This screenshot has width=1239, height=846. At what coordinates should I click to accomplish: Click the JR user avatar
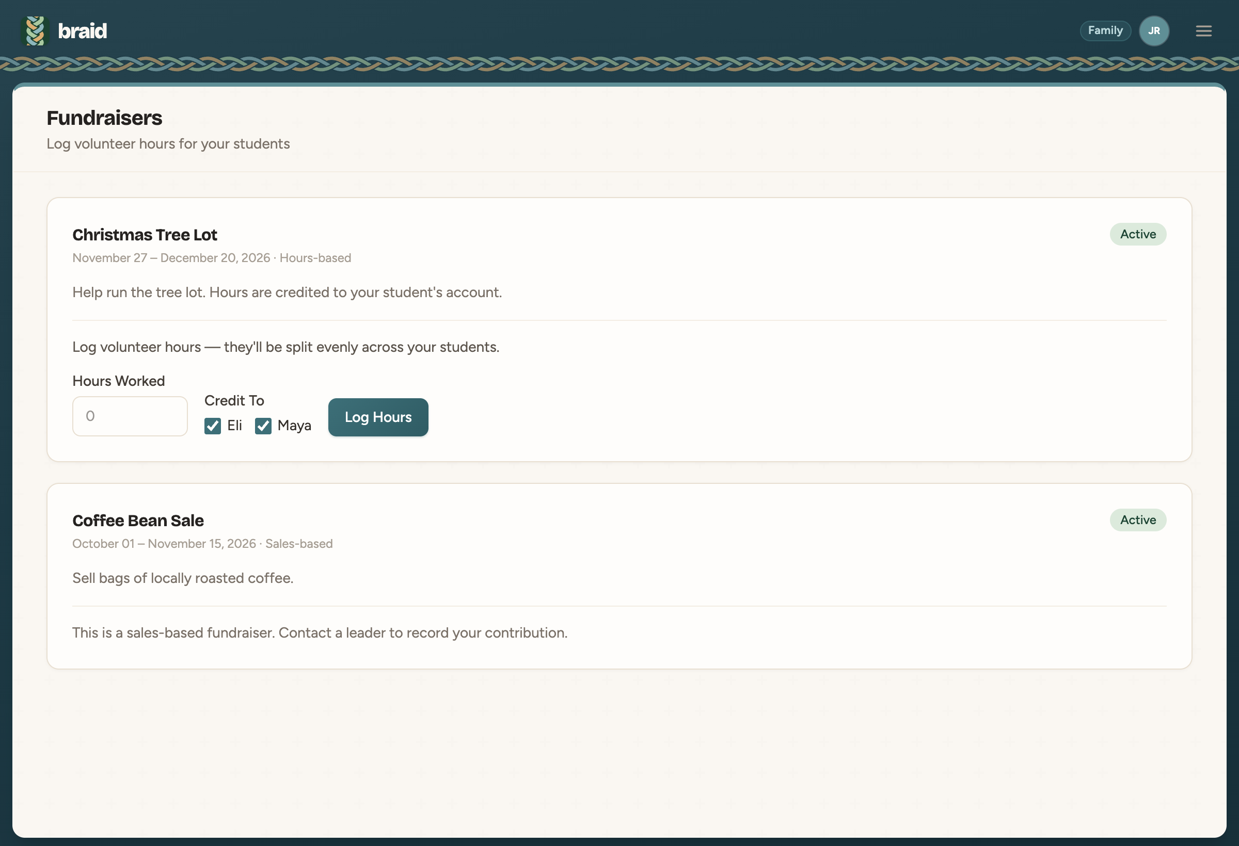pos(1154,31)
